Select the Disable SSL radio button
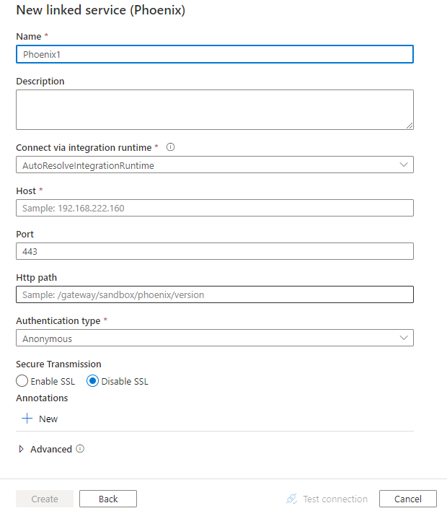The image size is (447, 516). [x=92, y=381]
